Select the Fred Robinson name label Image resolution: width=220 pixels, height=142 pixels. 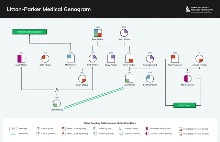tap(175, 65)
